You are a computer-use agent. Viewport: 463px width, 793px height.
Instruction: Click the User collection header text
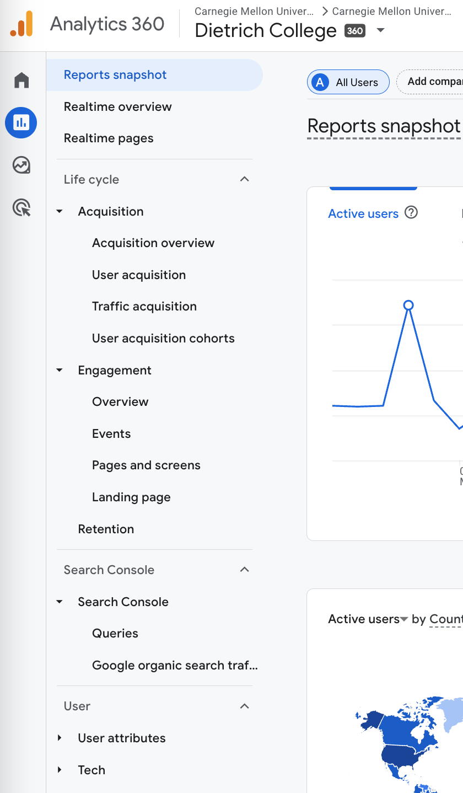77,706
